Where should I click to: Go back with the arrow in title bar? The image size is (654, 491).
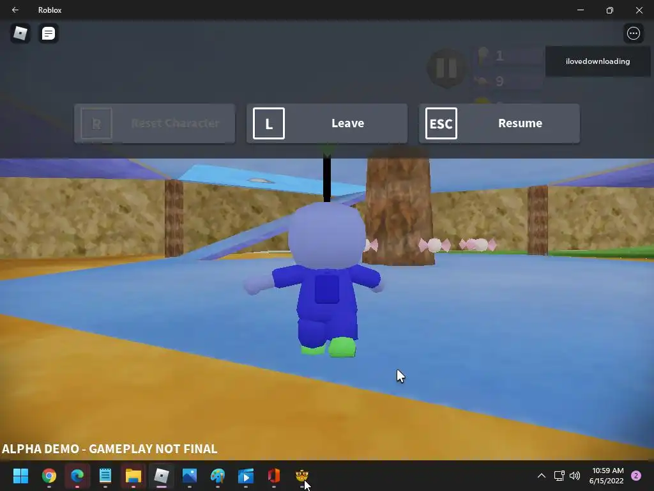(x=15, y=10)
